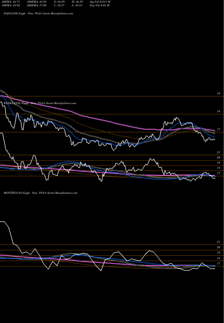Screen dimensions: 224x323
Task: Select the low price L: 16.51
Action: (77, 5)
